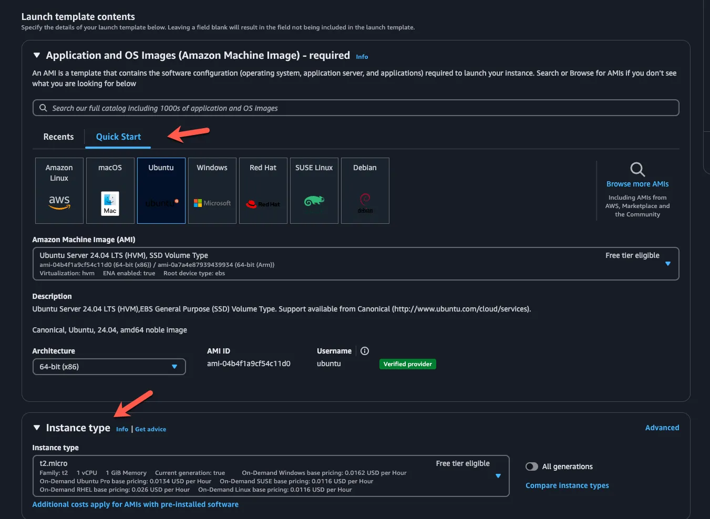This screenshot has height=519, width=710.
Task: Click the Get advice link
Action: point(151,429)
